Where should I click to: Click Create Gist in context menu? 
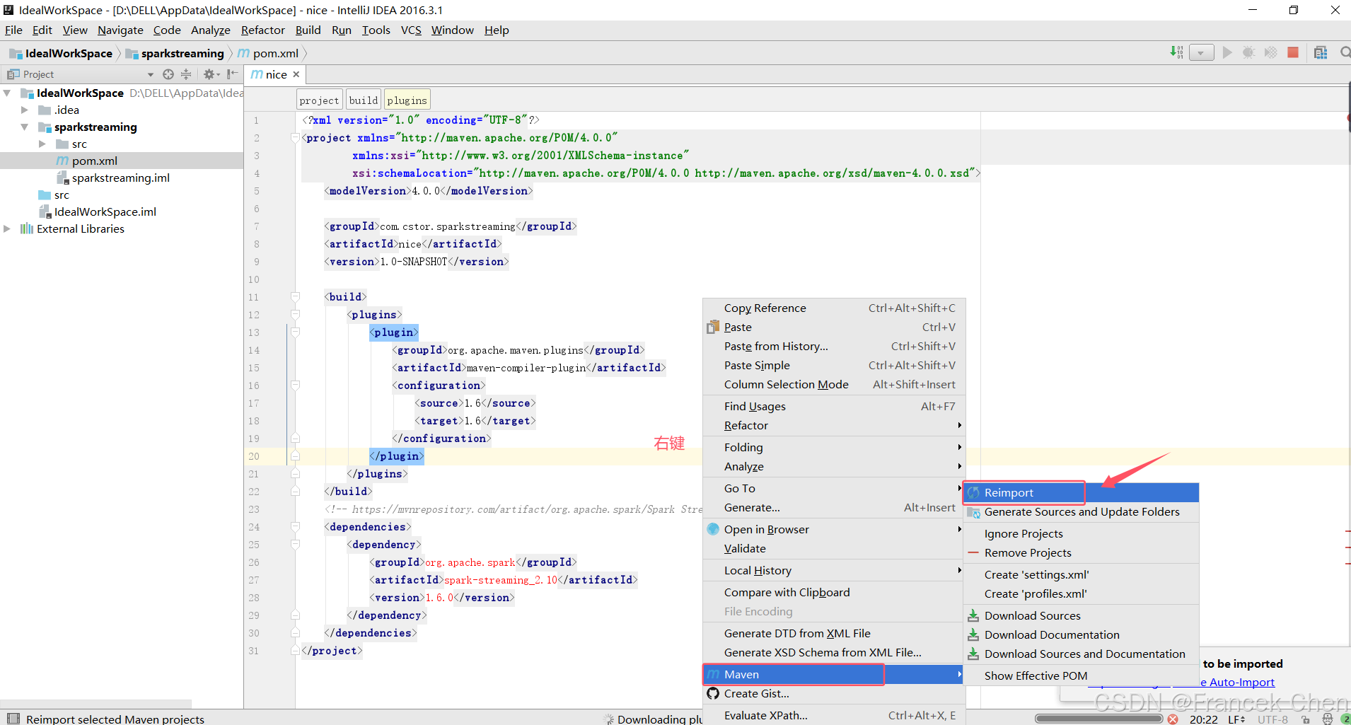click(x=834, y=693)
